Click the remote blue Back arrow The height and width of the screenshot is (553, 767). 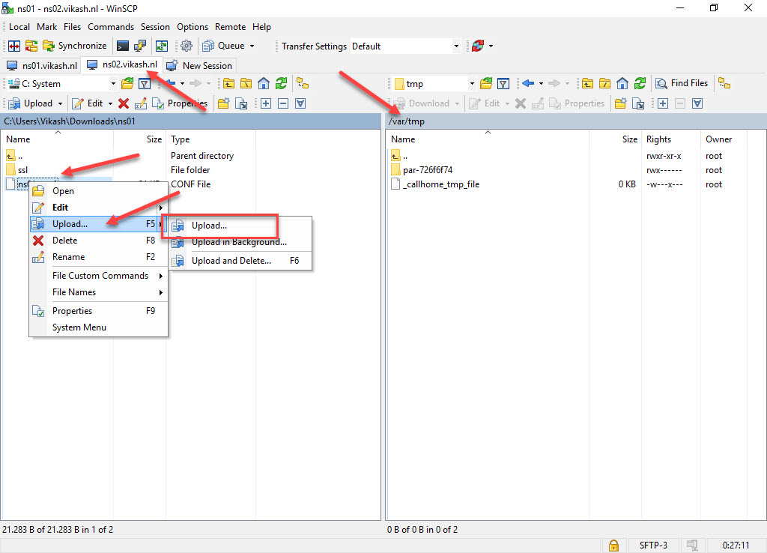pos(528,84)
